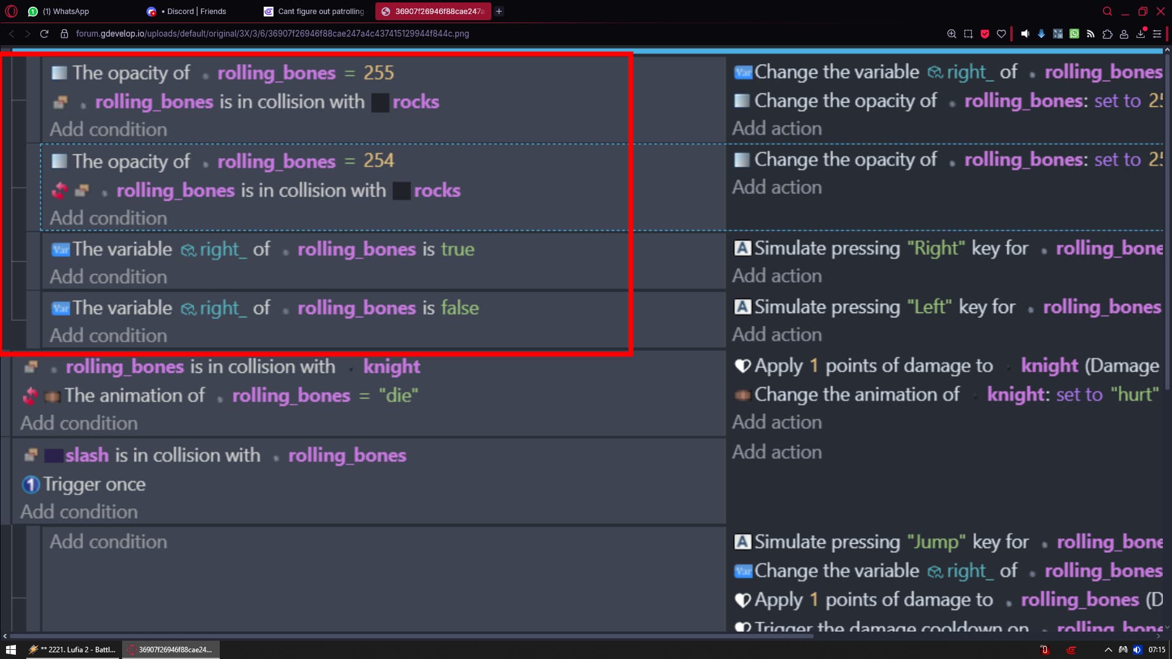Click the horizontal scrollbar at page bottom

(409, 636)
